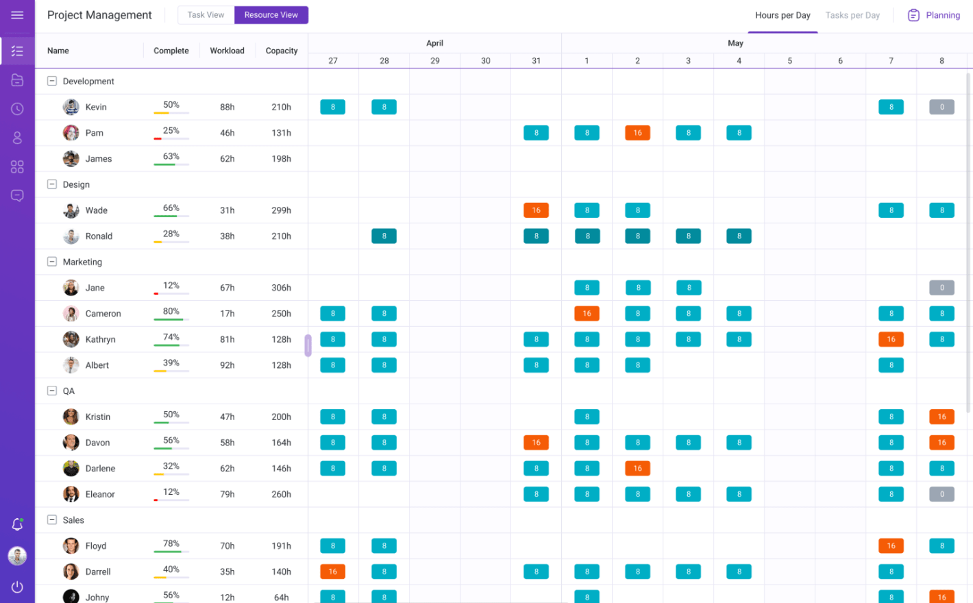
Task: Select the apps grid icon in sidebar
Action: click(x=17, y=167)
